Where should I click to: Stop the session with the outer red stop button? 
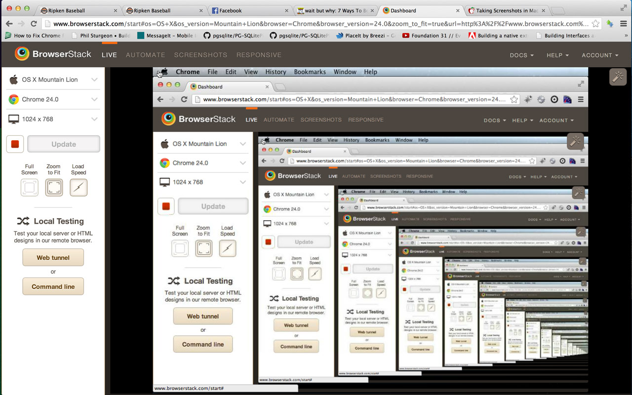15,144
